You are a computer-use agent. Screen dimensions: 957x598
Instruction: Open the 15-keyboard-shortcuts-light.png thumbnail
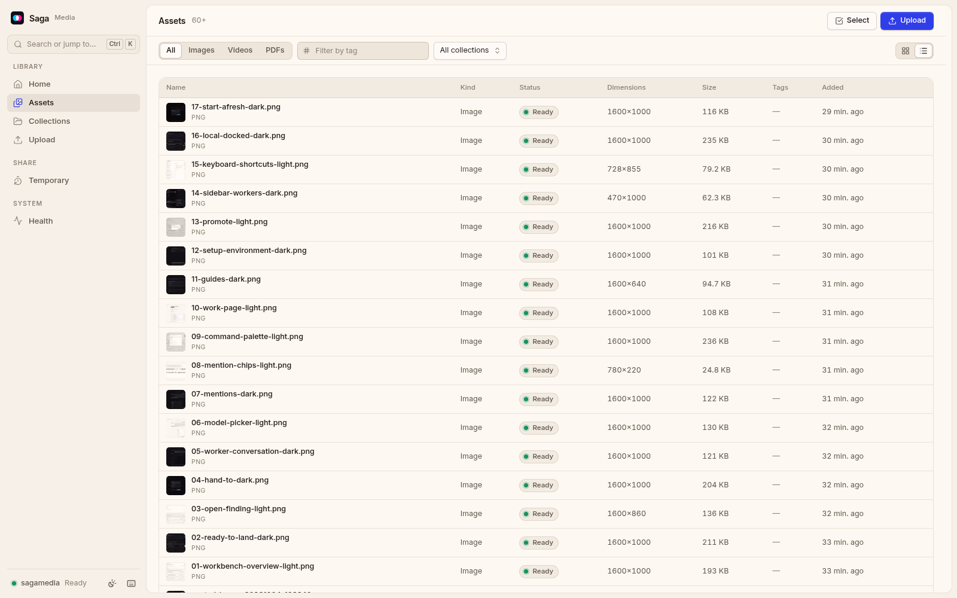point(176,170)
